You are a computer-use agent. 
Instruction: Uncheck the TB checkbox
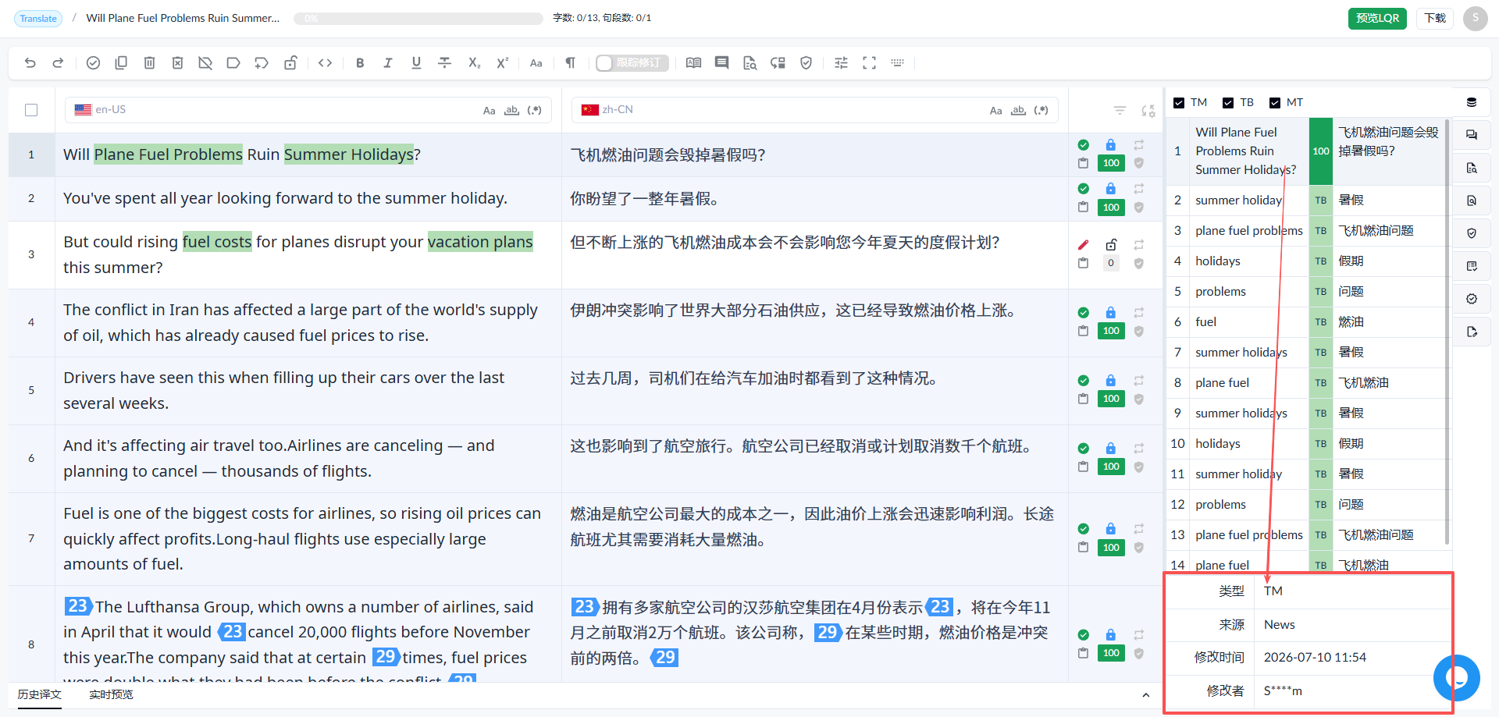point(1228,103)
